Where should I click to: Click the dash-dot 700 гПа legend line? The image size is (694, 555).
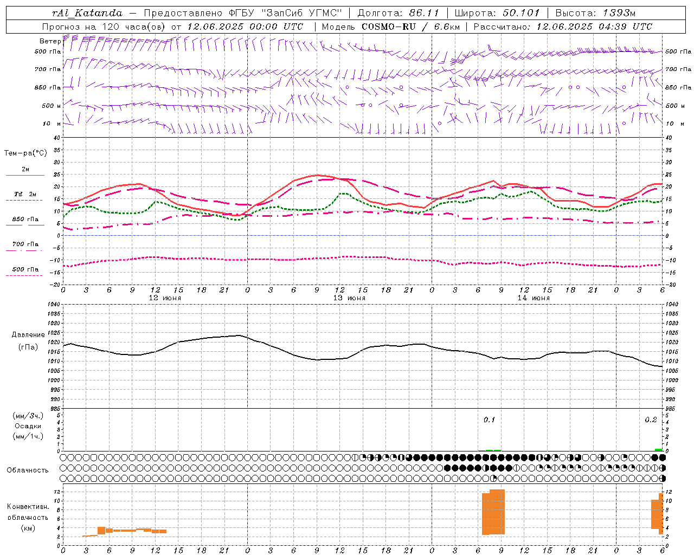[24, 251]
